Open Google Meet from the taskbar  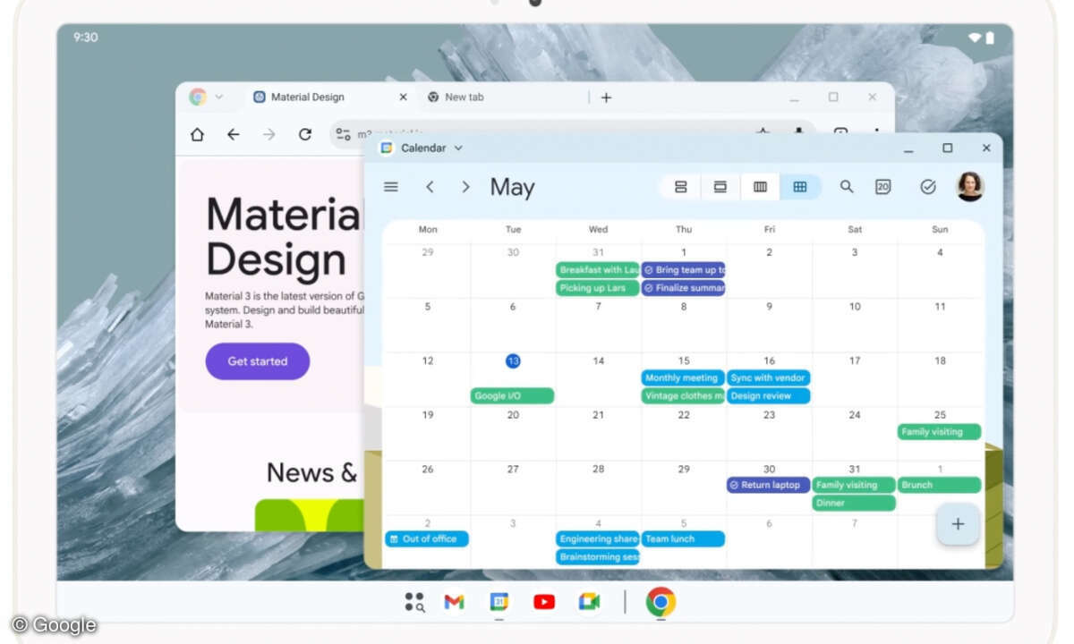(589, 602)
